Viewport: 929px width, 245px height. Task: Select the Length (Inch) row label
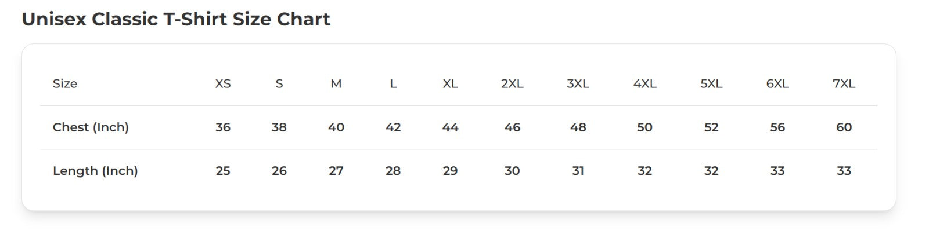(95, 171)
